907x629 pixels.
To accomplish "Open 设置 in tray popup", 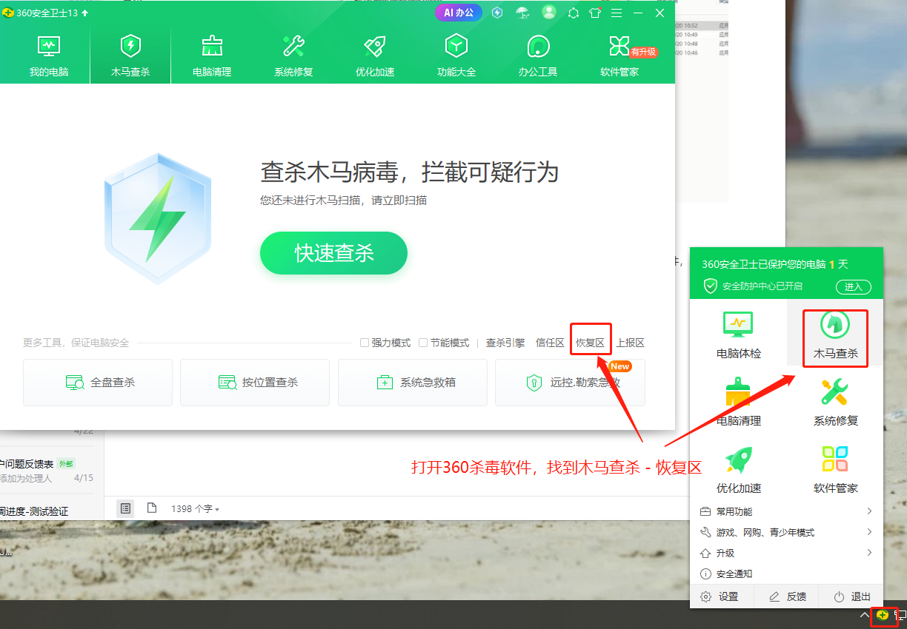I will coord(720,596).
